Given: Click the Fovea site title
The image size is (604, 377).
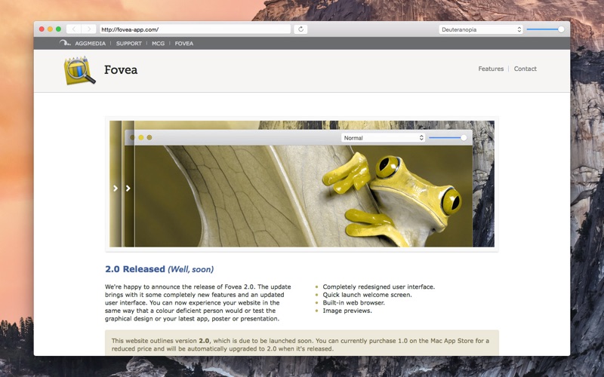Looking at the screenshot, I should coord(121,70).
